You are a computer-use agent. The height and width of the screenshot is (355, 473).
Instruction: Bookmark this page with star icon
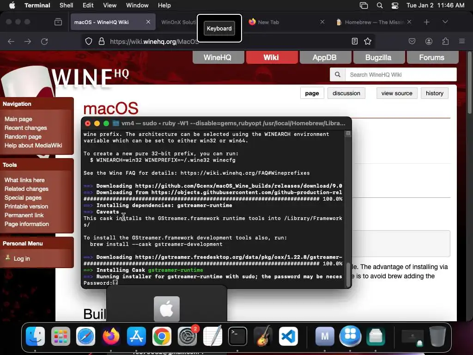(x=367, y=41)
